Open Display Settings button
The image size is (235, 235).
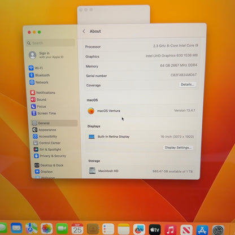(178, 147)
